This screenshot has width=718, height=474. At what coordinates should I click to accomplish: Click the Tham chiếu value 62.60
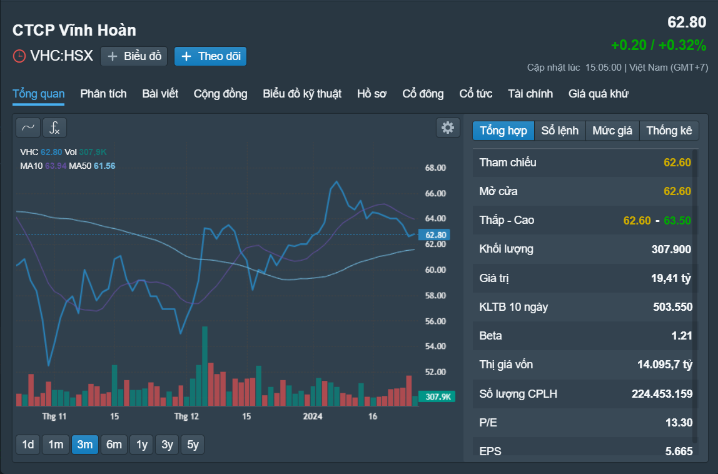(x=677, y=163)
